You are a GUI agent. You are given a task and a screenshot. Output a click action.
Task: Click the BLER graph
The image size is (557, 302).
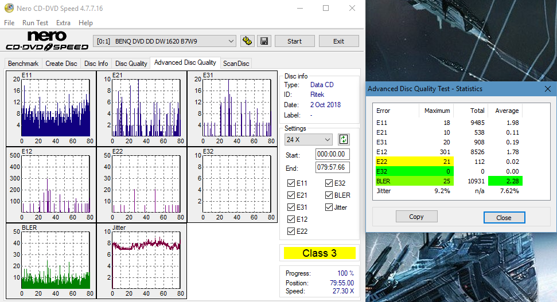pos(51,261)
